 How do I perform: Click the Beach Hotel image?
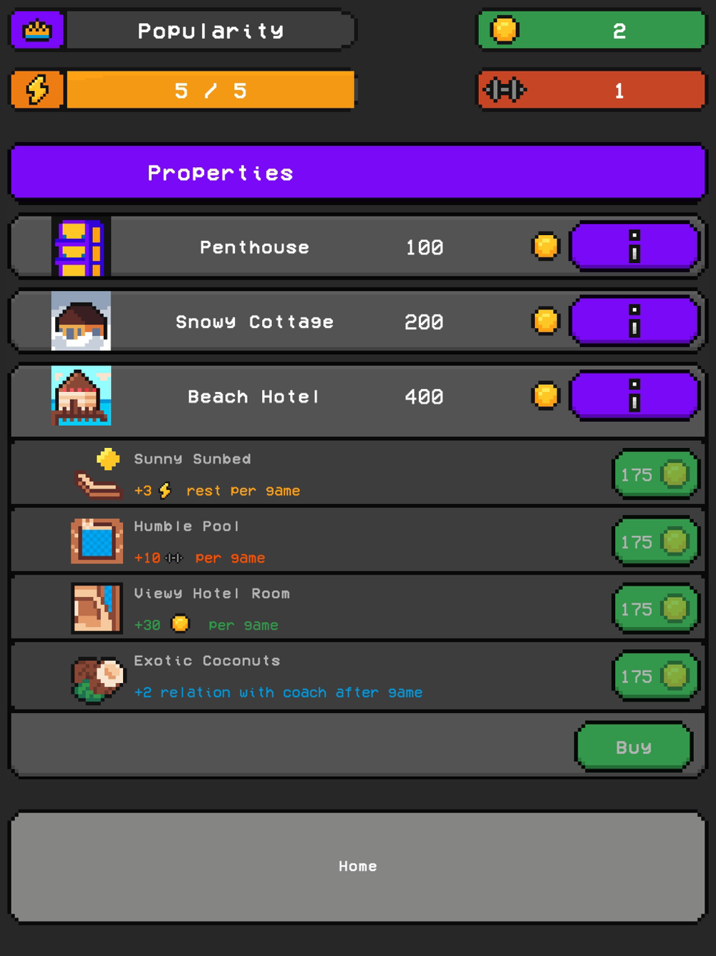(81, 396)
